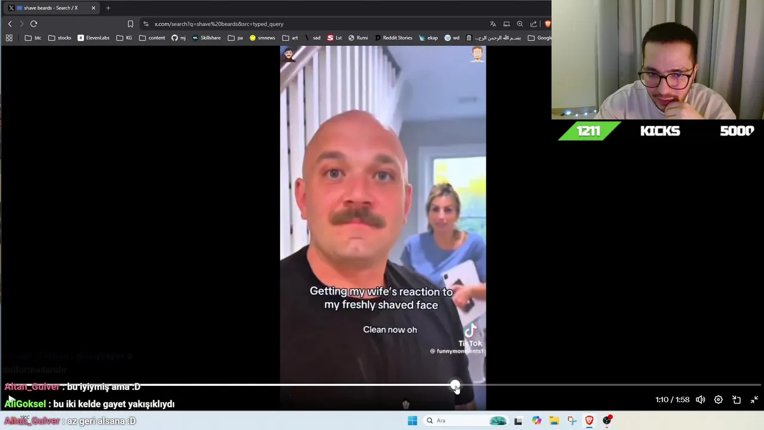Open the Windows Start menu
The width and height of the screenshot is (764, 430).
coord(412,420)
